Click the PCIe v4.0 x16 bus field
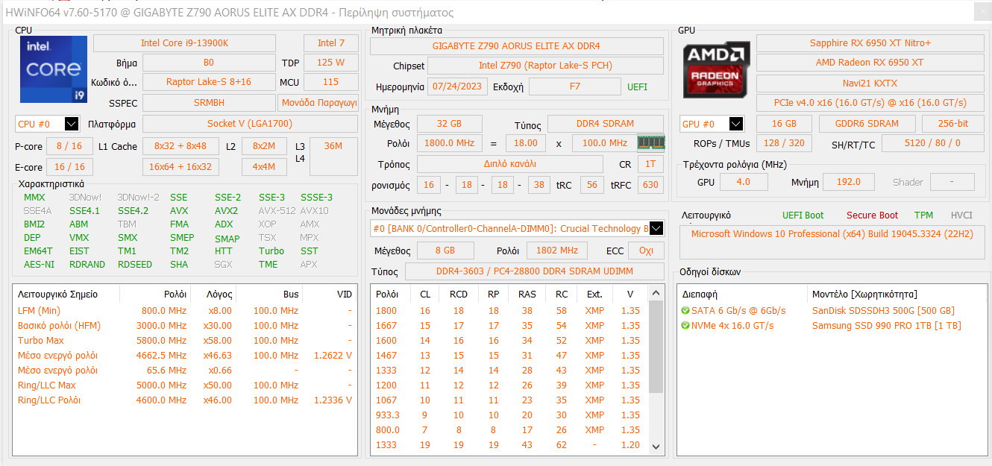The width and height of the screenshot is (992, 466). click(x=870, y=103)
